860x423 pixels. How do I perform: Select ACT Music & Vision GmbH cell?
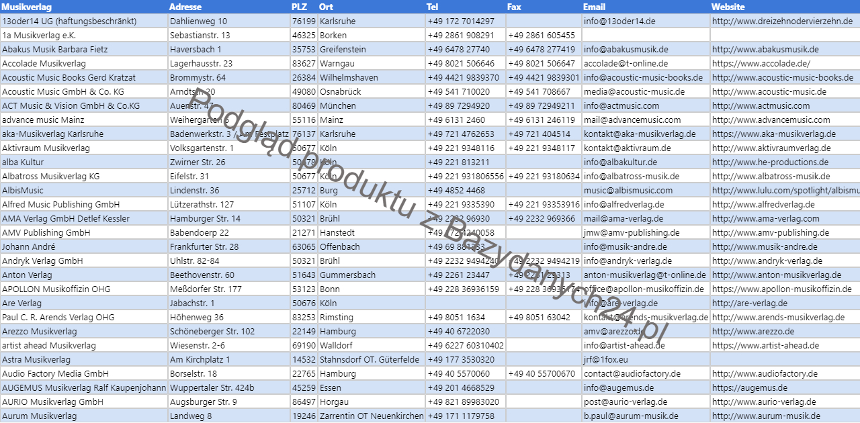(84, 105)
